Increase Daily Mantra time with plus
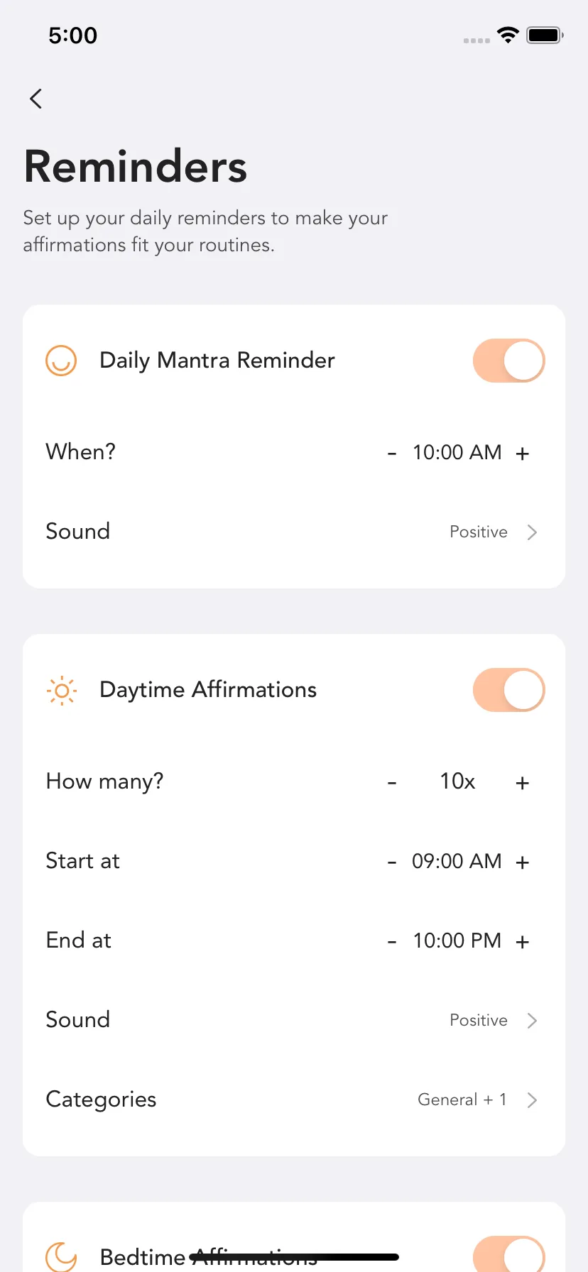 pos(523,453)
